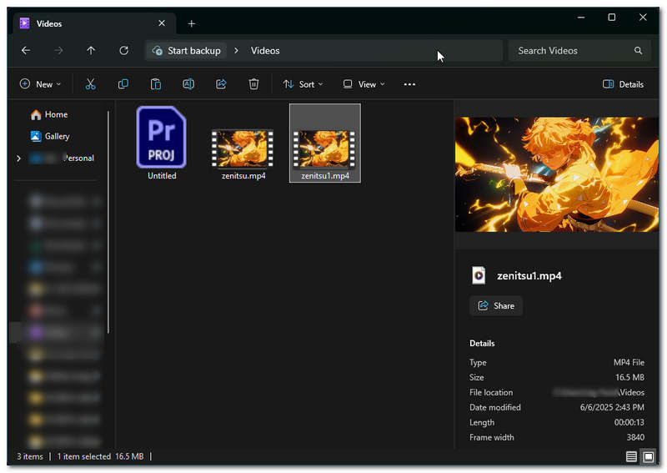Image resolution: width=667 pixels, height=473 pixels.
Task: Expand the Personal tree item
Action: (18, 159)
